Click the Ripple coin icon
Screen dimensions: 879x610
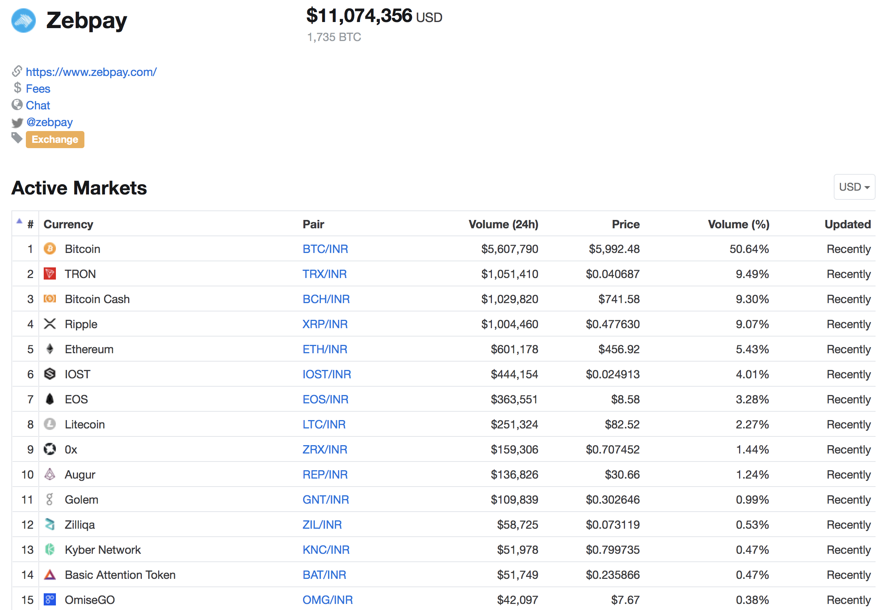pos(50,324)
